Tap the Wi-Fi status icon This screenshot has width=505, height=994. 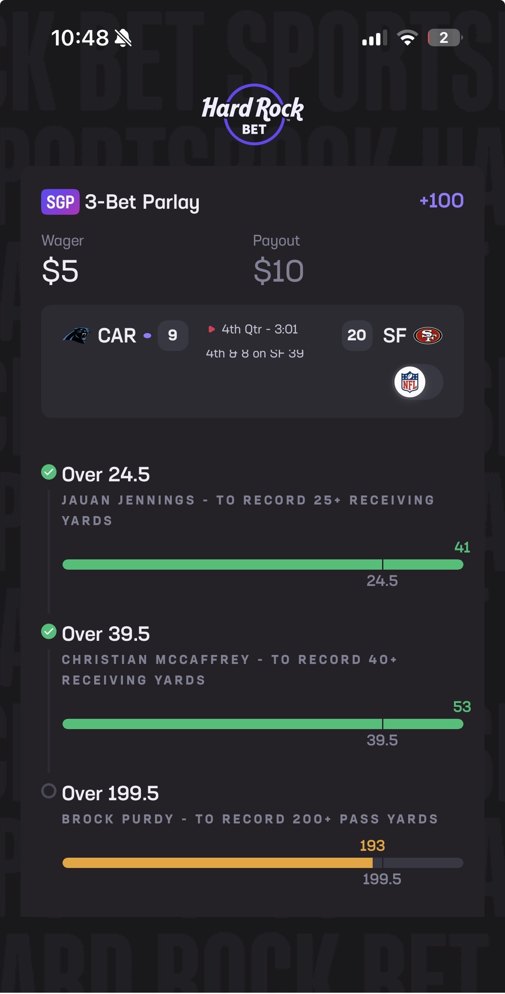pyautogui.click(x=407, y=38)
